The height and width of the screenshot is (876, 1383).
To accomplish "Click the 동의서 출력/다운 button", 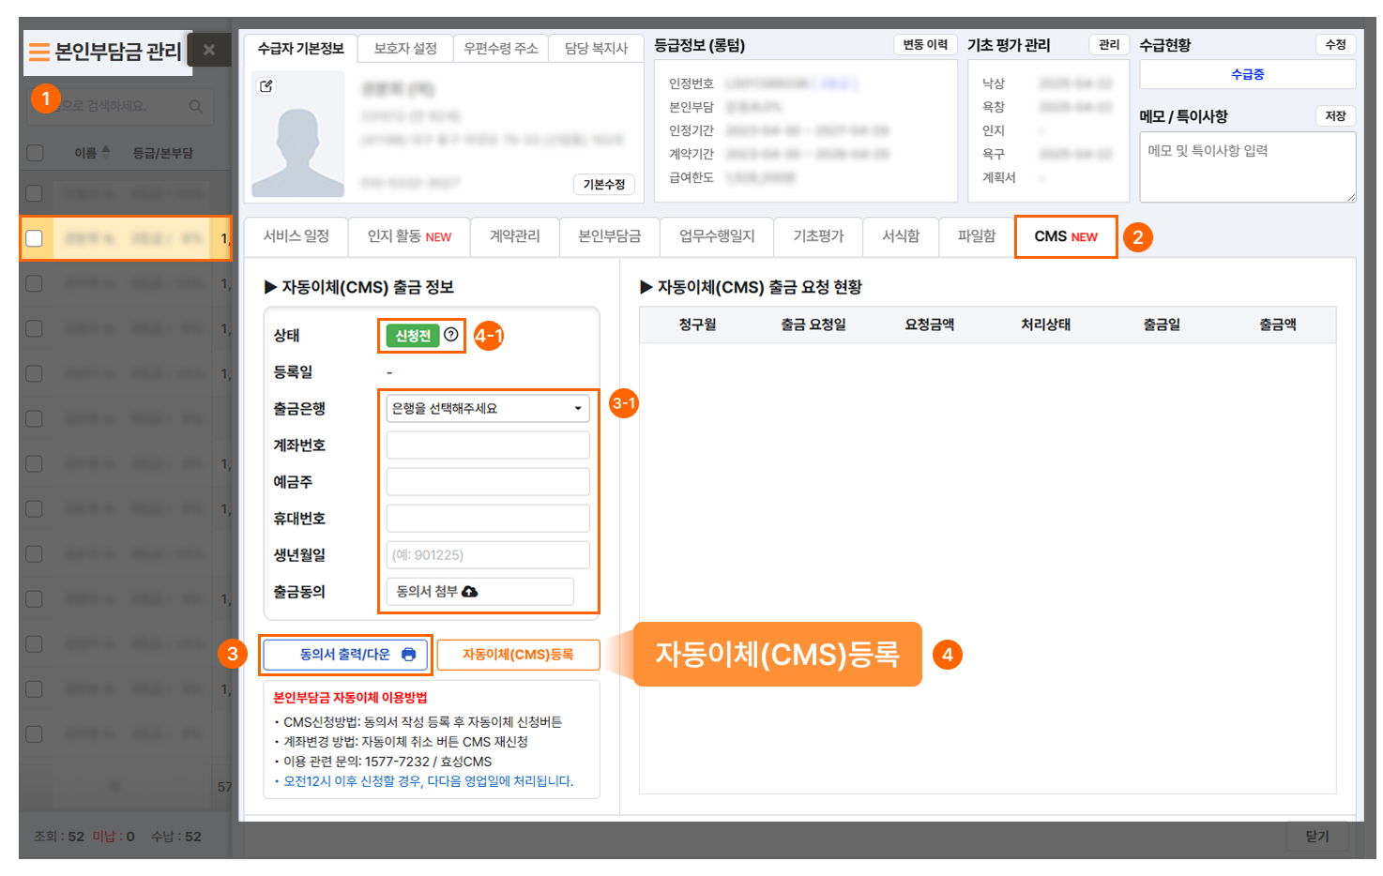I will tap(345, 655).
